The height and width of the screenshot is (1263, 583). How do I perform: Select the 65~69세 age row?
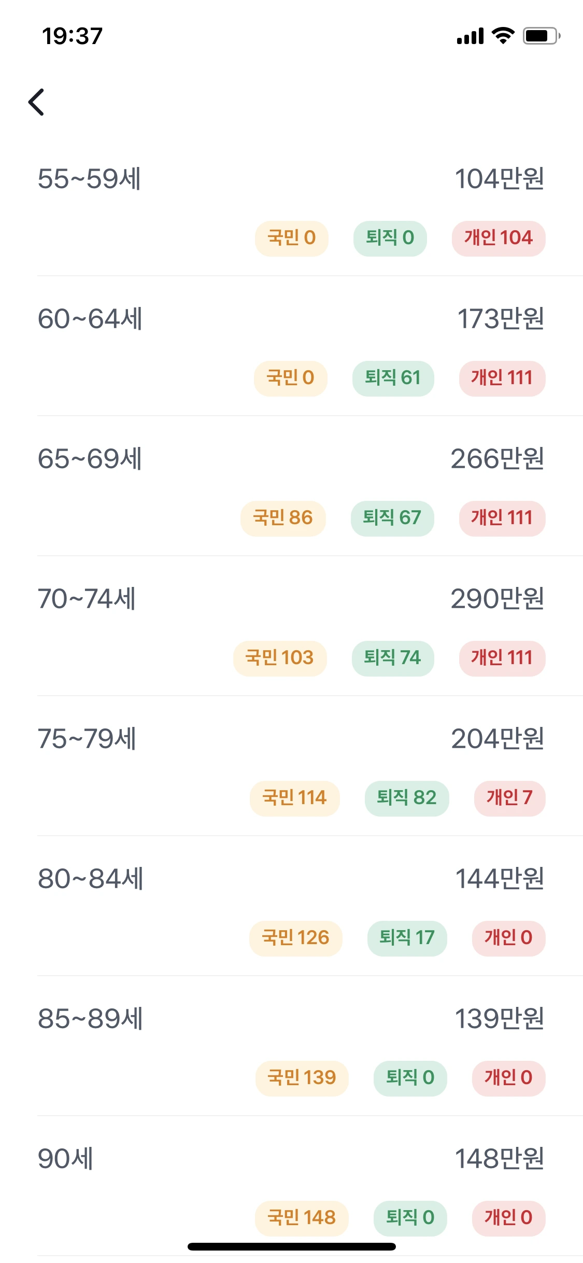(90, 459)
